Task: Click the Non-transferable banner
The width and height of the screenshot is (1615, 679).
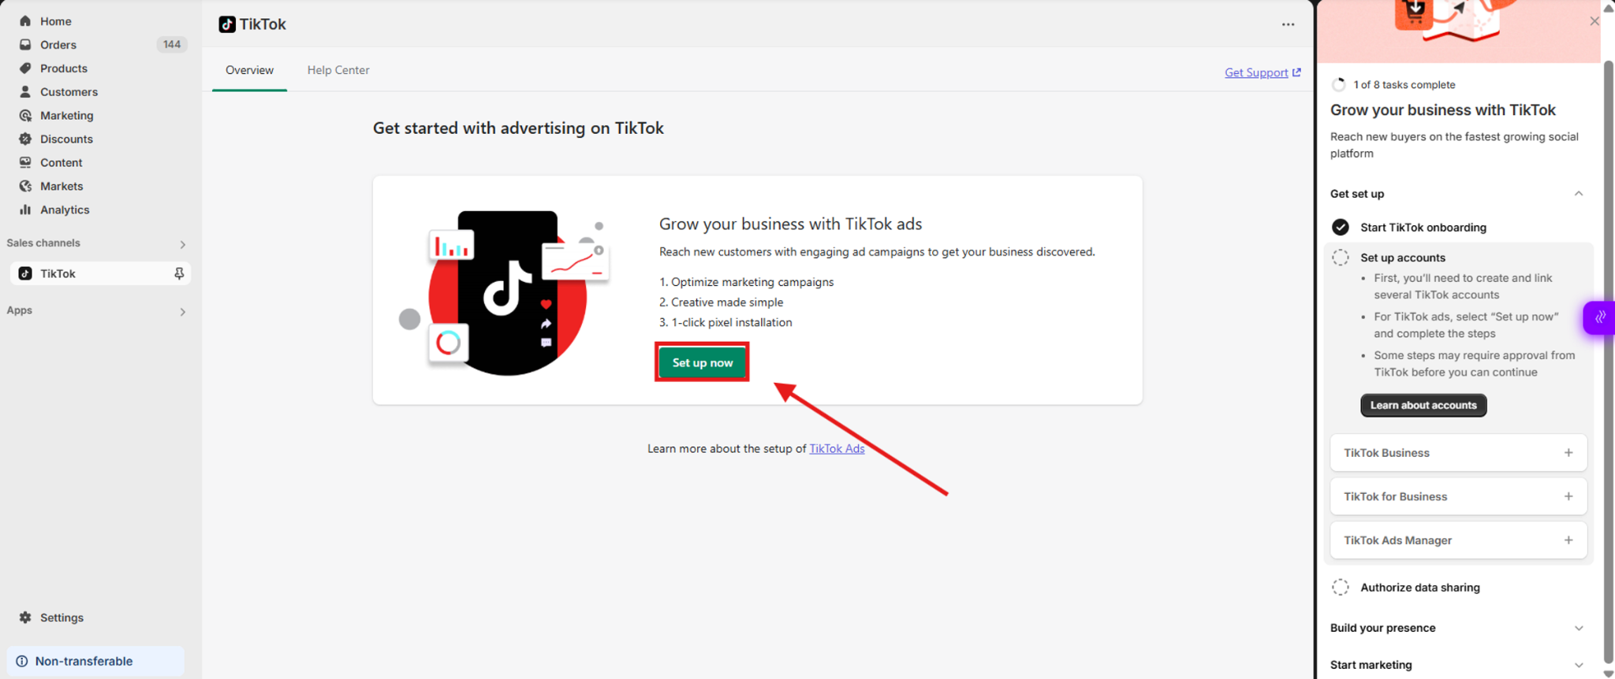Action: point(95,662)
